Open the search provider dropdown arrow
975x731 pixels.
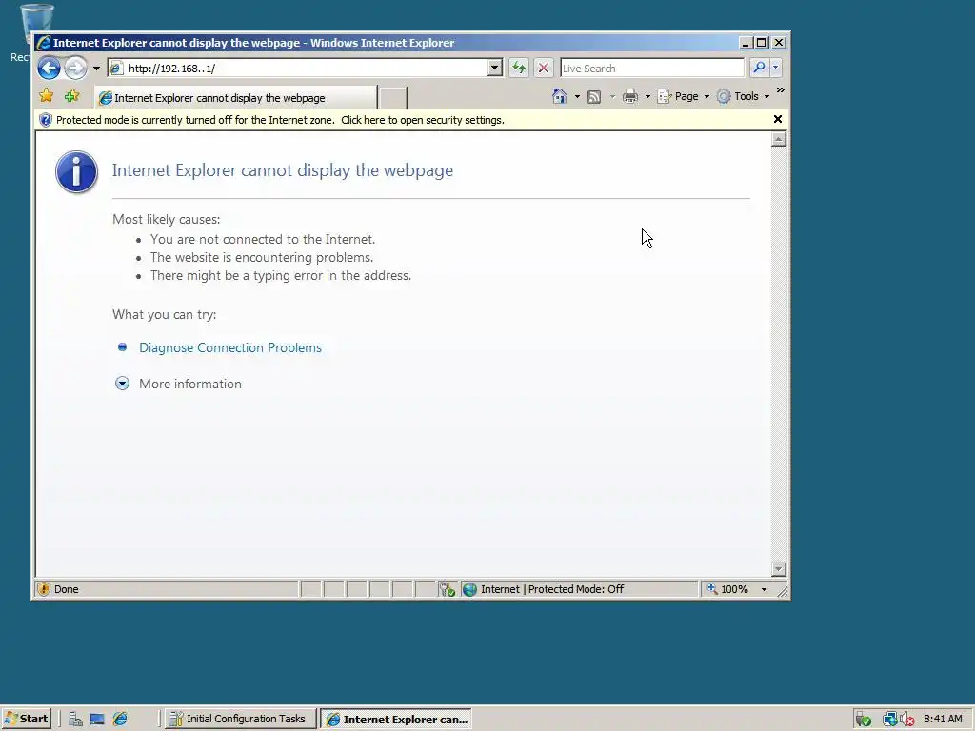(x=775, y=68)
